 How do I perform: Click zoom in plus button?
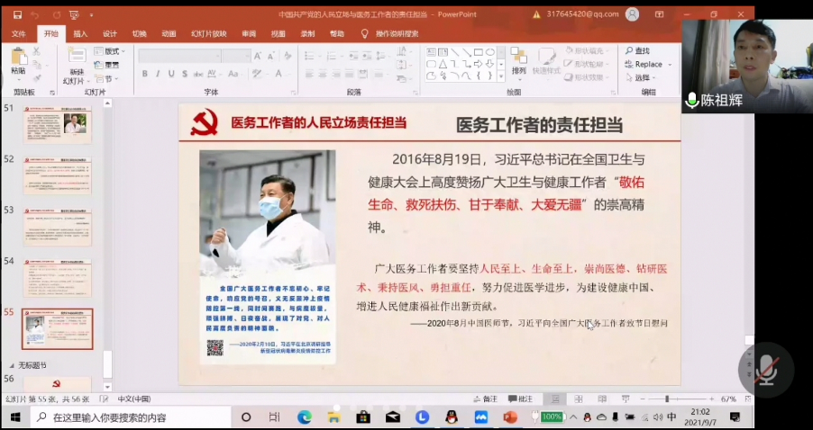(x=712, y=399)
